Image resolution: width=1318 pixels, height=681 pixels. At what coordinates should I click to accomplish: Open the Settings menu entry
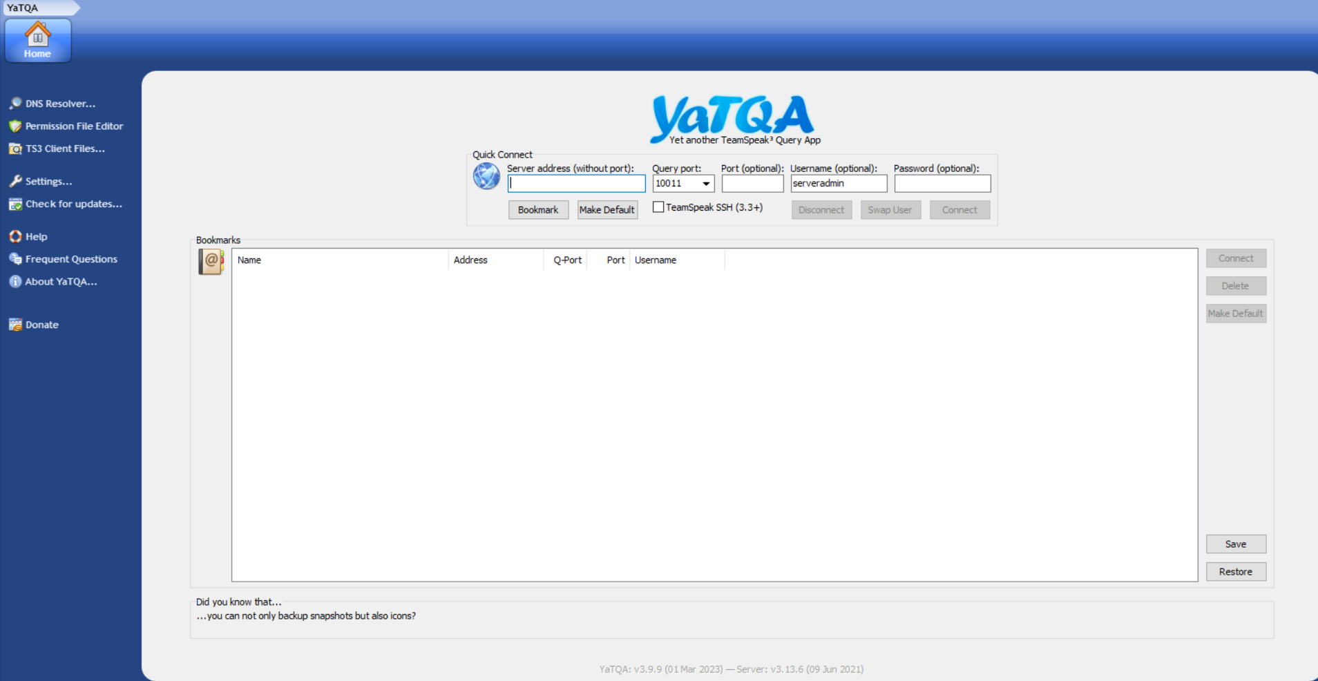(49, 181)
